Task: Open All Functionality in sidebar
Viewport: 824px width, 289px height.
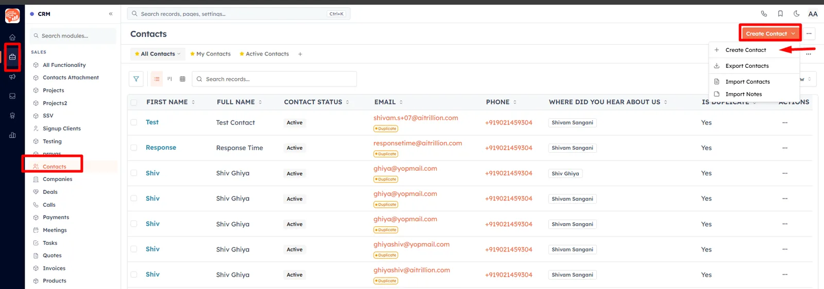Action: [x=64, y=65]
